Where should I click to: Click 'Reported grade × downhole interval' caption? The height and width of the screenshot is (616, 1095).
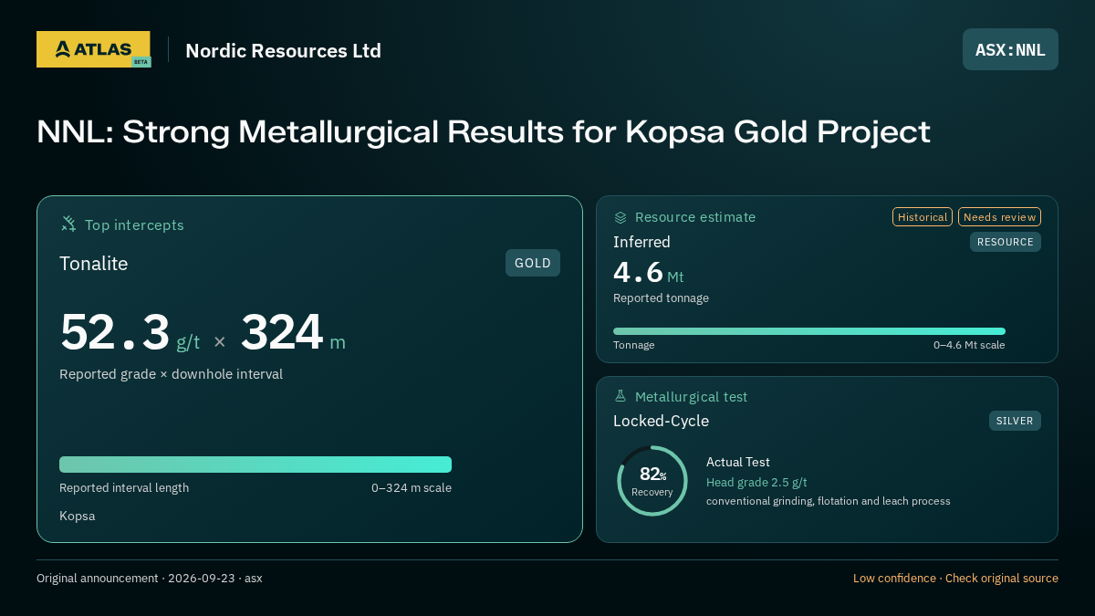pos(171,374)
